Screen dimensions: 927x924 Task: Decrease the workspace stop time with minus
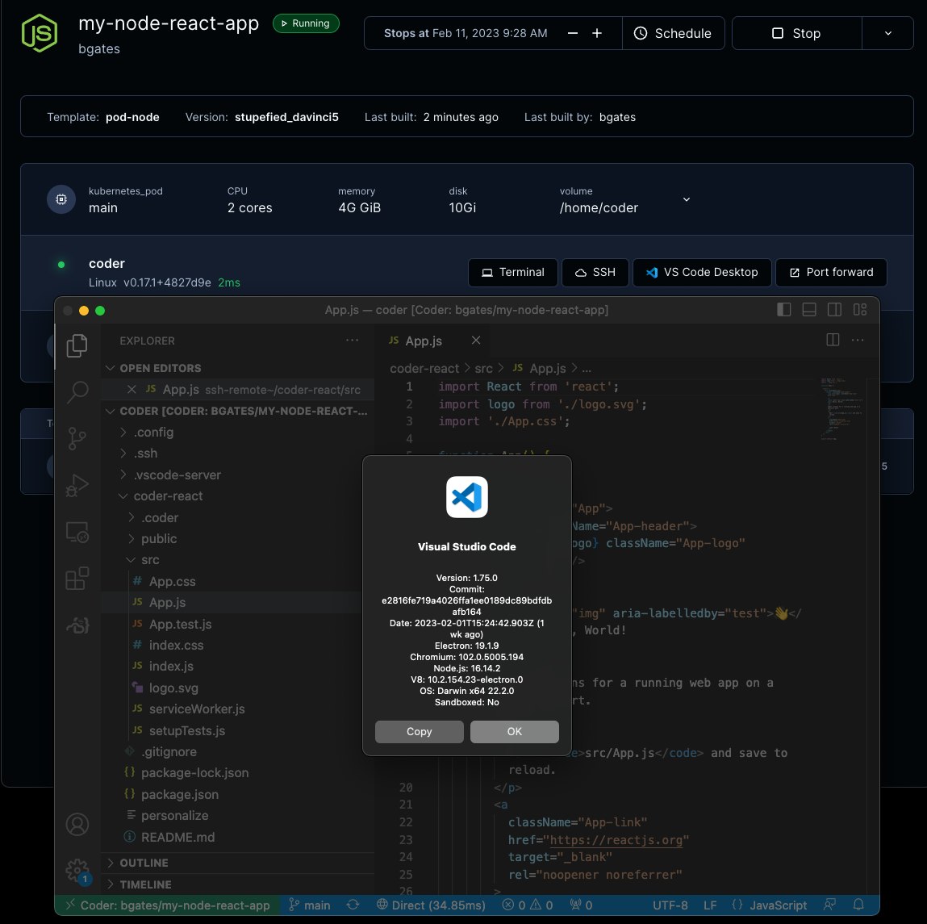pos(572,33)
